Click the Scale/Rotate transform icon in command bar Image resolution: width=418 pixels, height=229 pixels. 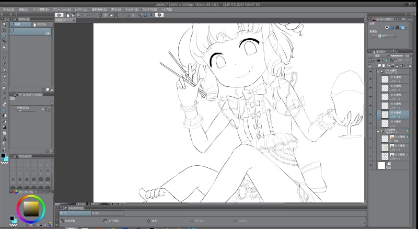[116, 15]
